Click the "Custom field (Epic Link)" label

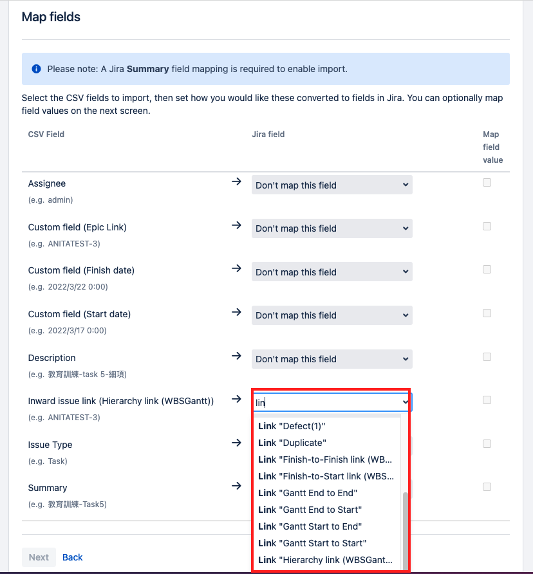[77, 227]
